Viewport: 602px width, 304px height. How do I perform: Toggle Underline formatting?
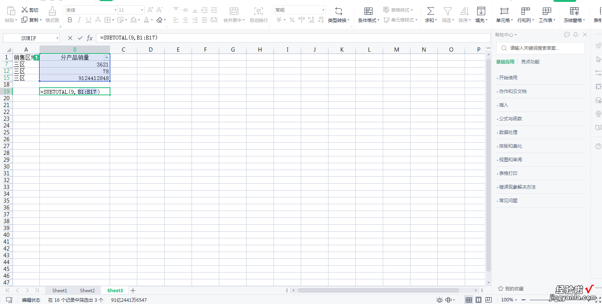[88, 20]
